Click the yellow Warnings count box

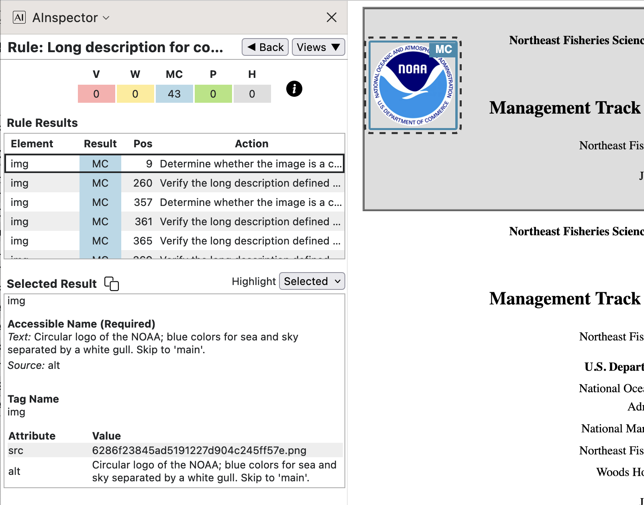(135, 94)
